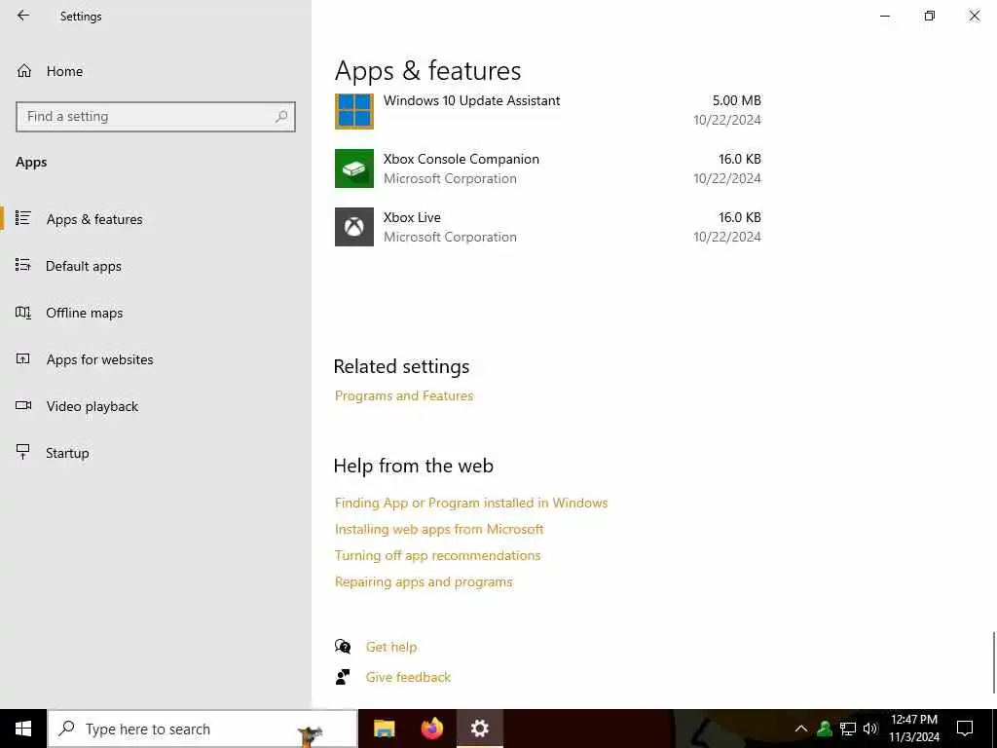Select the Windows 10 Update Assistant icon

354,111
